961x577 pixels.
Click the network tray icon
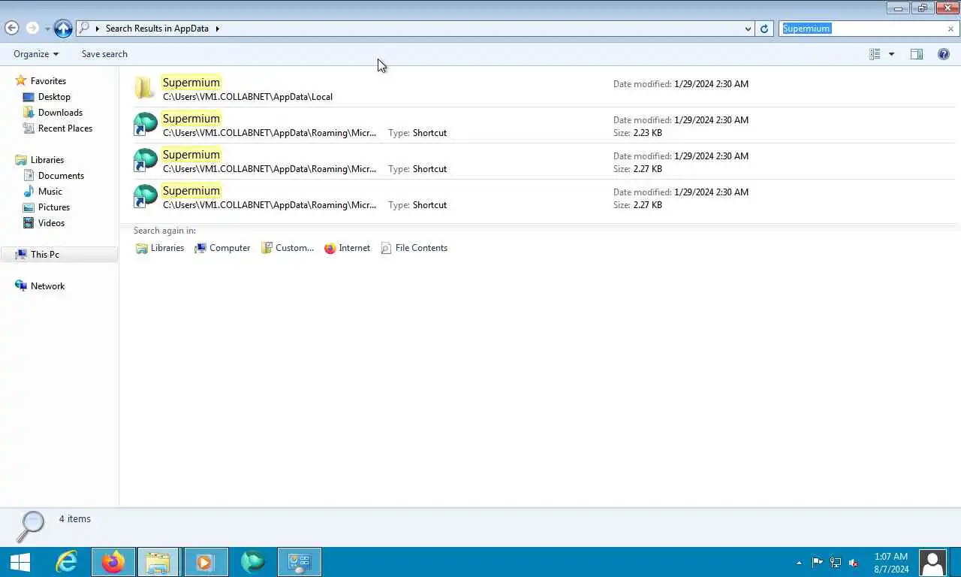tap(835, 563)
